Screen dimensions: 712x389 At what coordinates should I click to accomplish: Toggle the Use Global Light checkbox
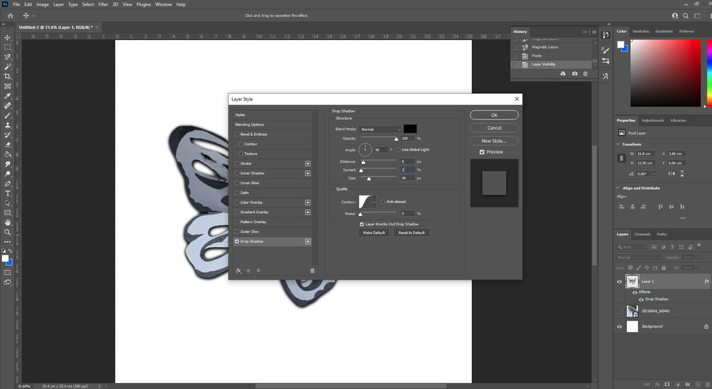pos(398,150)
